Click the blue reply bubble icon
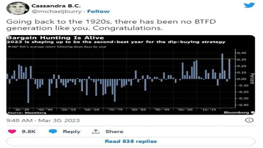 coord(53,131)
